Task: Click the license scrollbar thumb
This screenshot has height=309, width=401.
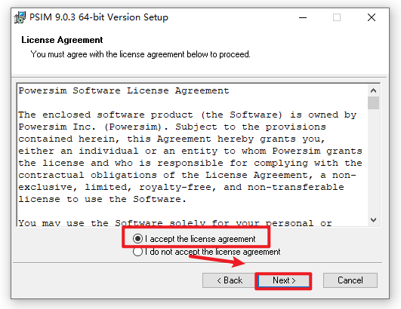Action: (x=373, y=102)
